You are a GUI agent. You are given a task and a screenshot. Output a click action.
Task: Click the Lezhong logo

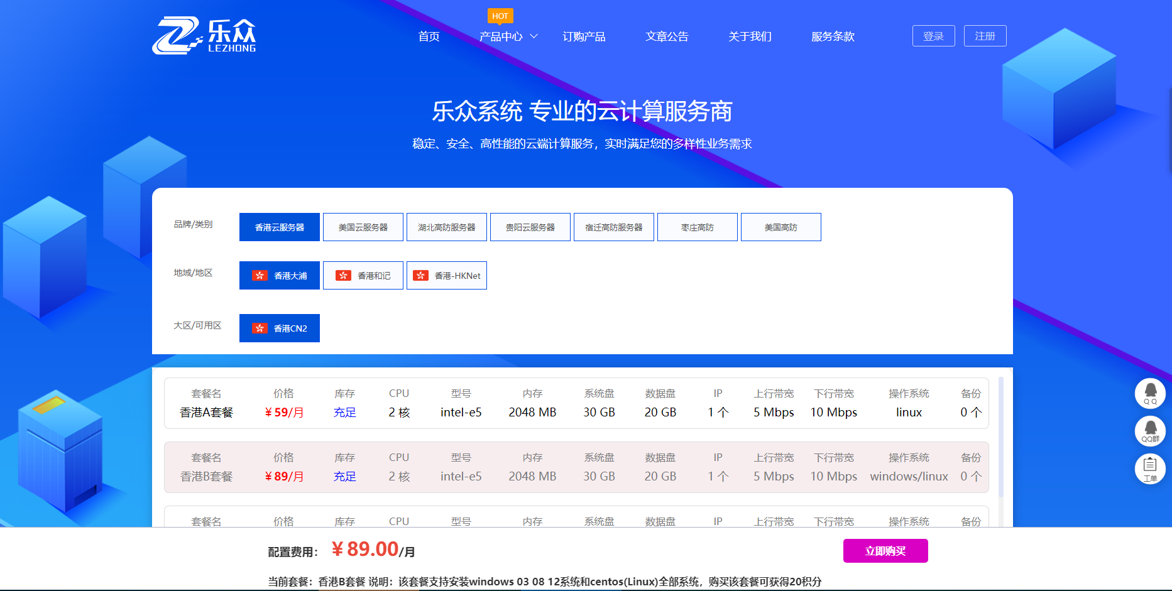click(204, 35)
